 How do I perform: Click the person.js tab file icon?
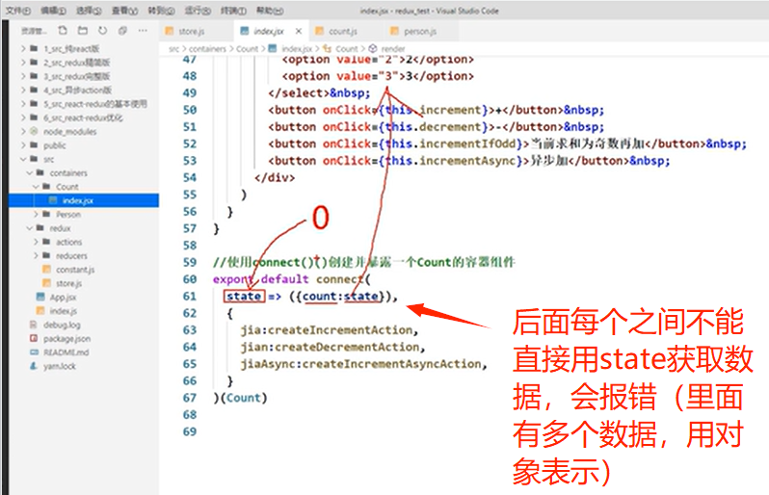[x=394, y=32]
